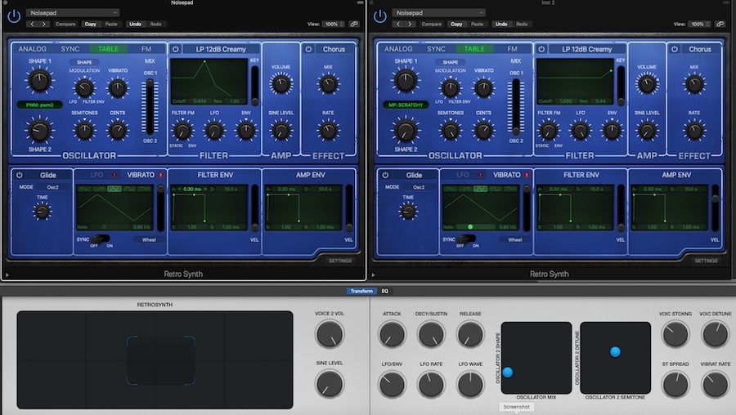Click VOICE 2 VOL knob in Smart Controls
The height and width of the screenshot is (415, 736).
pos(330,334)
